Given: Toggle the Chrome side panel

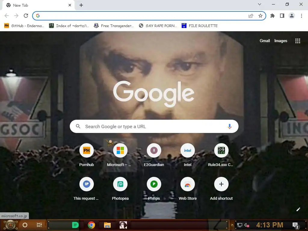Looking at the screenshot, I should [282, 16].
